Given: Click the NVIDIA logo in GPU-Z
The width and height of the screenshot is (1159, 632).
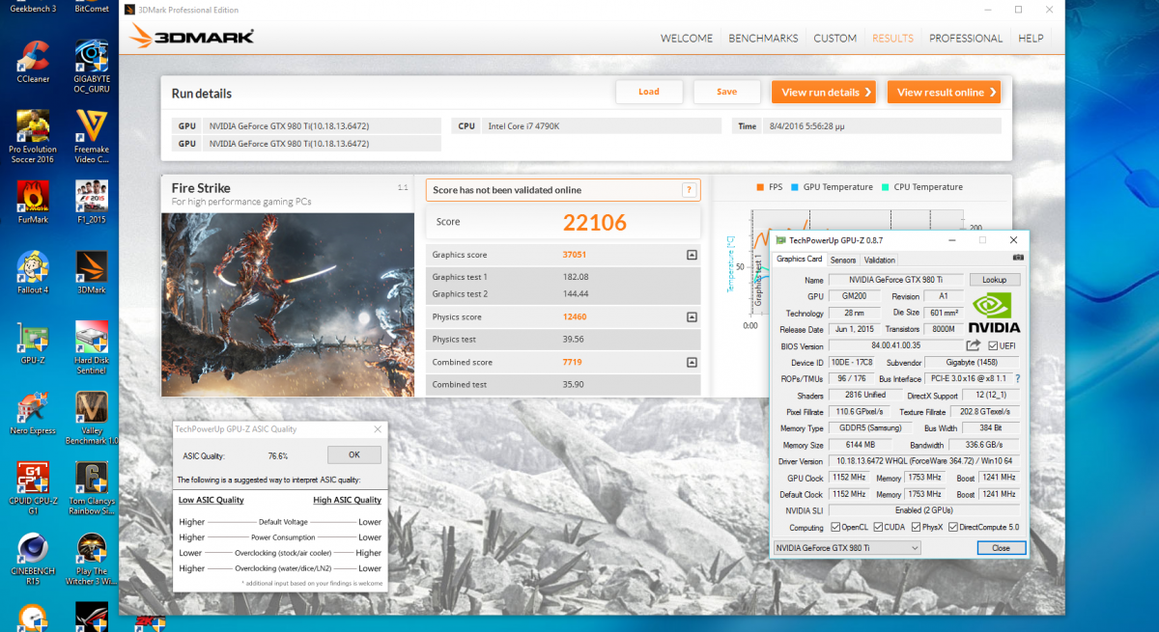Looking at the screenshot, I should click(x=994, y=313).
